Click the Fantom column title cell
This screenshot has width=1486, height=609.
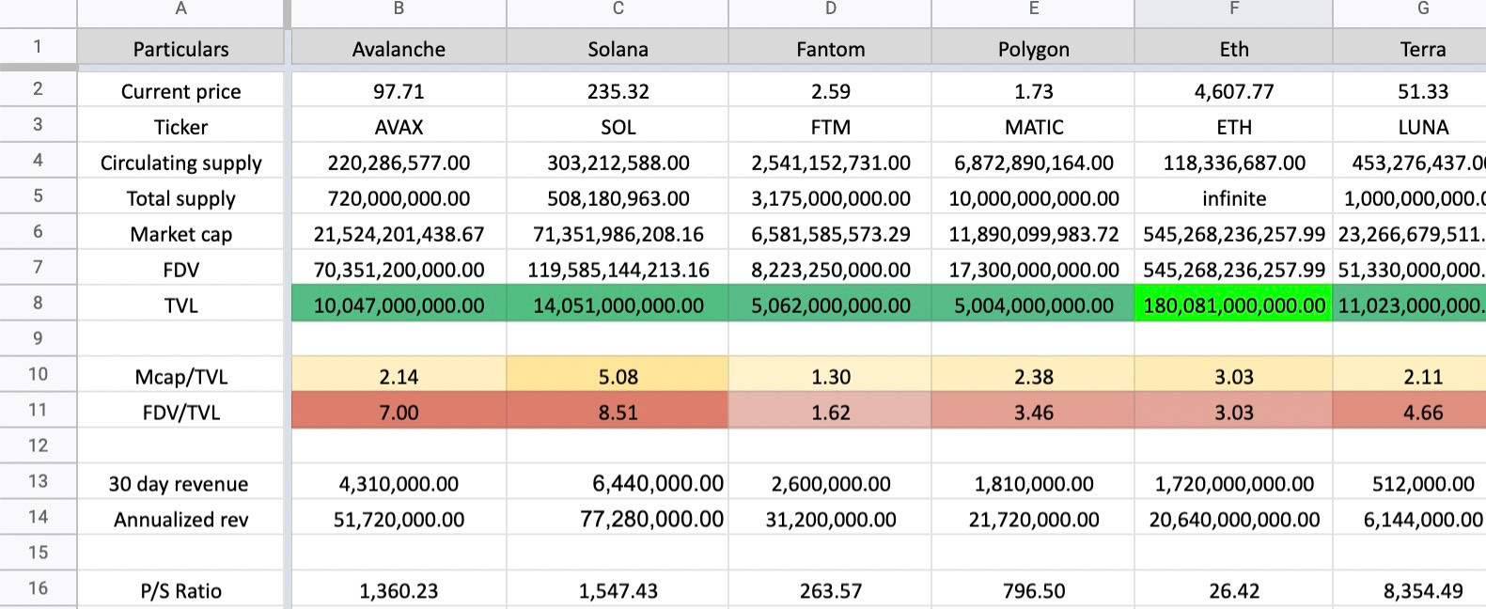point(830,48)
